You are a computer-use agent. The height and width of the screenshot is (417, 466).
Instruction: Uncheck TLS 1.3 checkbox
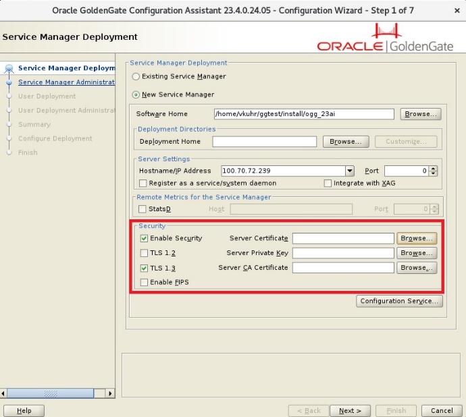144,268
